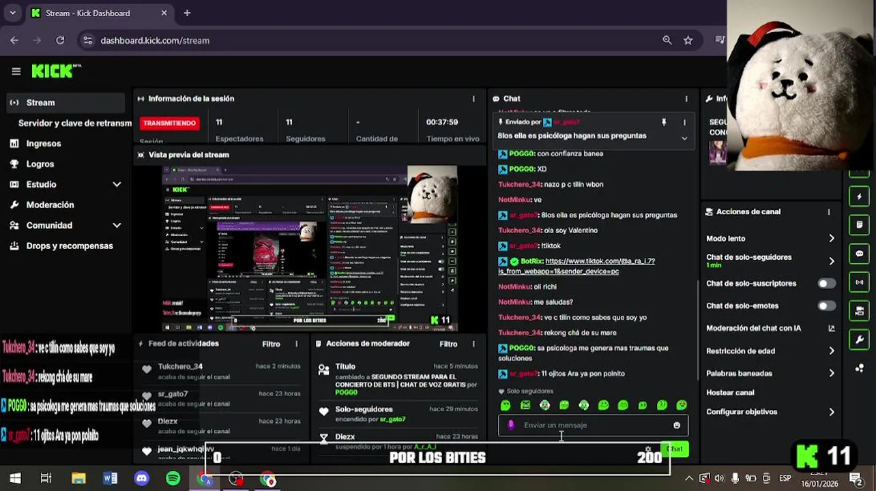Bookmark this page with star icon
This screenshot has height=491, width=876.
[x=688, y=40]
